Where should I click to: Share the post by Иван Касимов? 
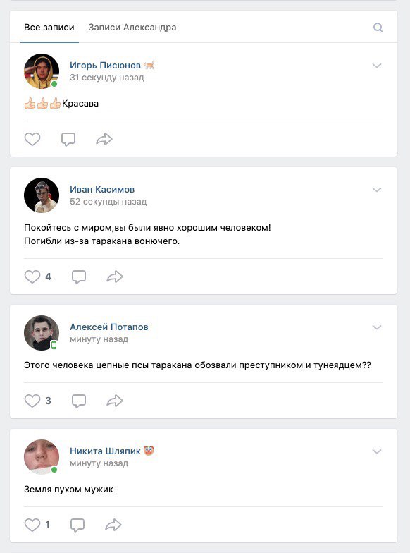coord(115,276)
